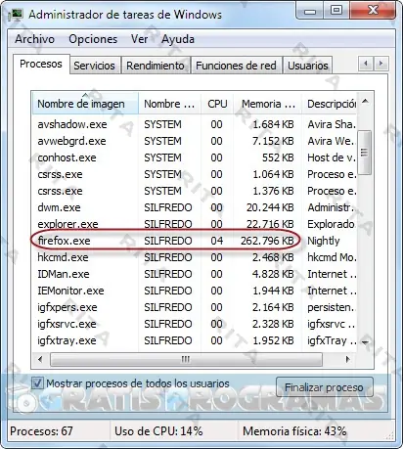Open the Archivo menu
The image size is (403, 449).
[34, 39]
